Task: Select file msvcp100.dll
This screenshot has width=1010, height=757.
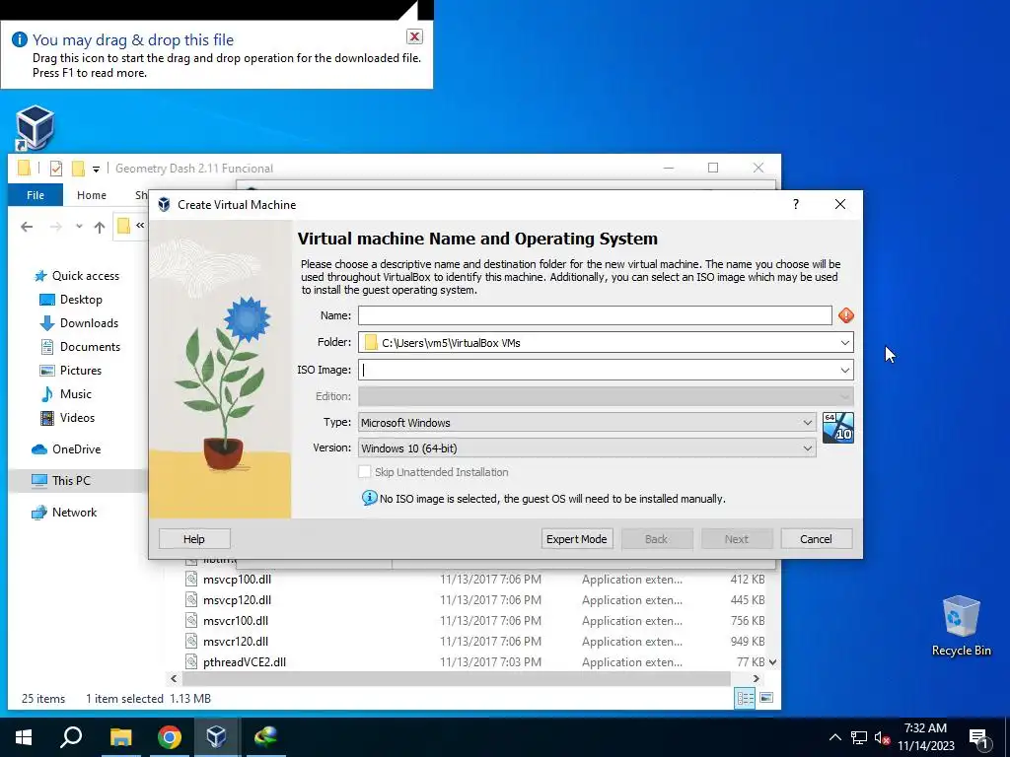Action: pos(237,580)
